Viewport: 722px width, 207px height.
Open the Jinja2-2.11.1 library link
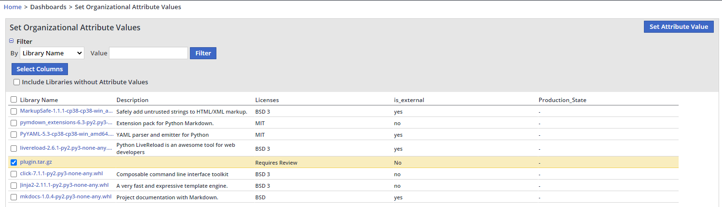coord(64,185)
